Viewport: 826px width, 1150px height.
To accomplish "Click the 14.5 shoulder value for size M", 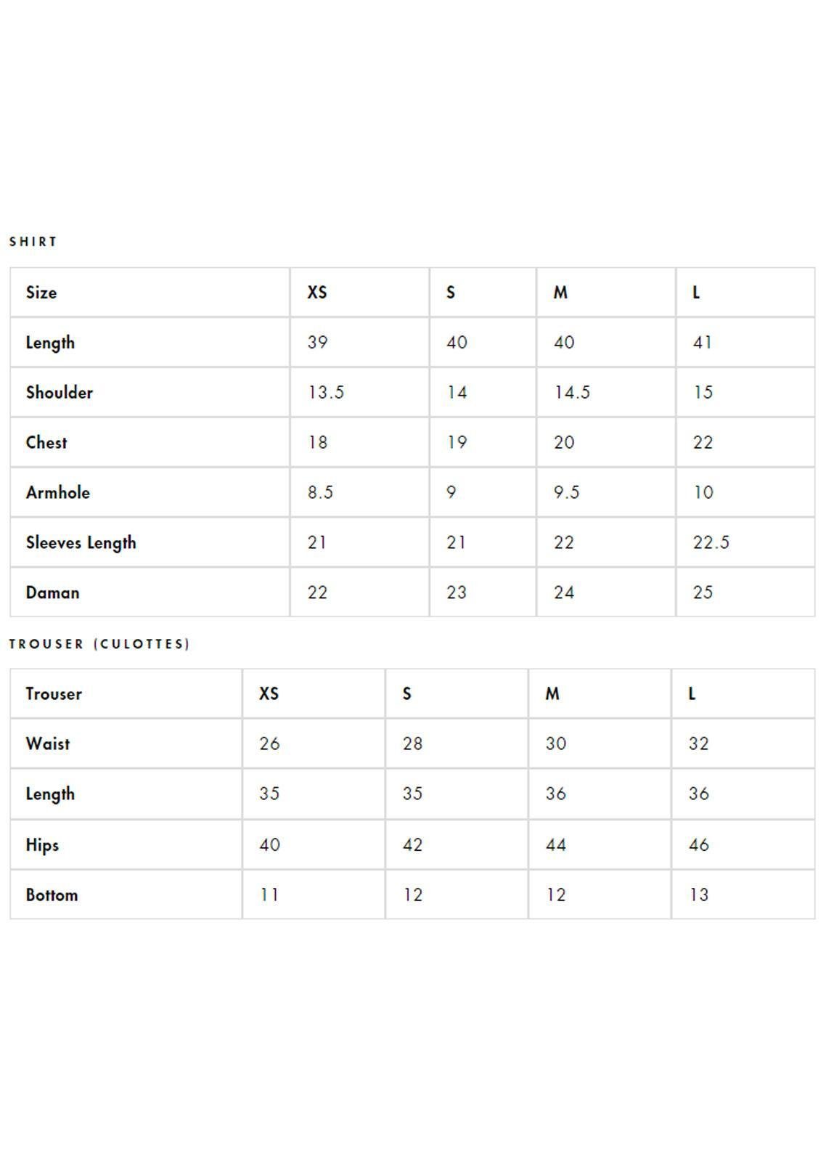I will [572, 393].
